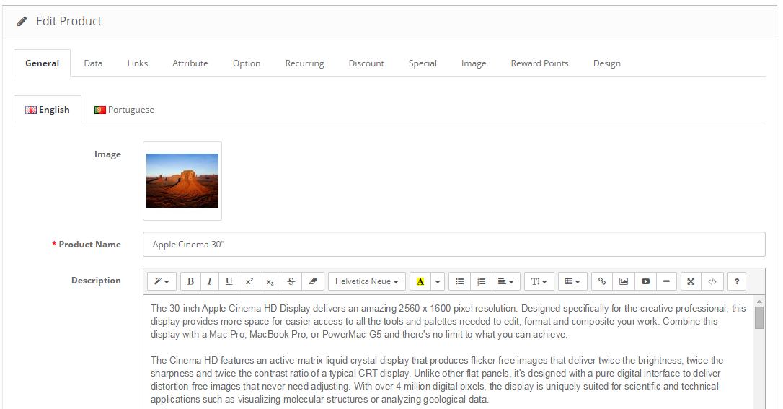Open the Helvetica Neue font dropdown

pyautogui.click(x=366, y=281)
